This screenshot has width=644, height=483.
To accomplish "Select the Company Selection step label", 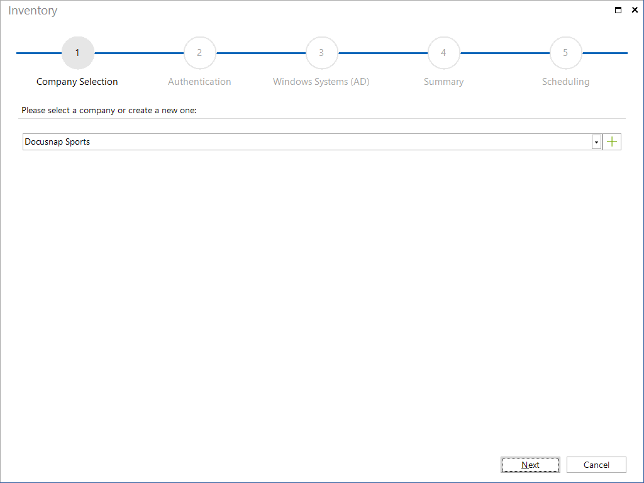I will (77, 82).
